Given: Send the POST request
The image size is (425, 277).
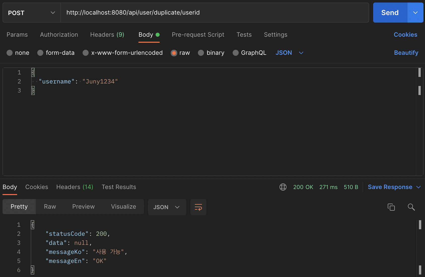Looking at the screenshot, I should point(390,13).
